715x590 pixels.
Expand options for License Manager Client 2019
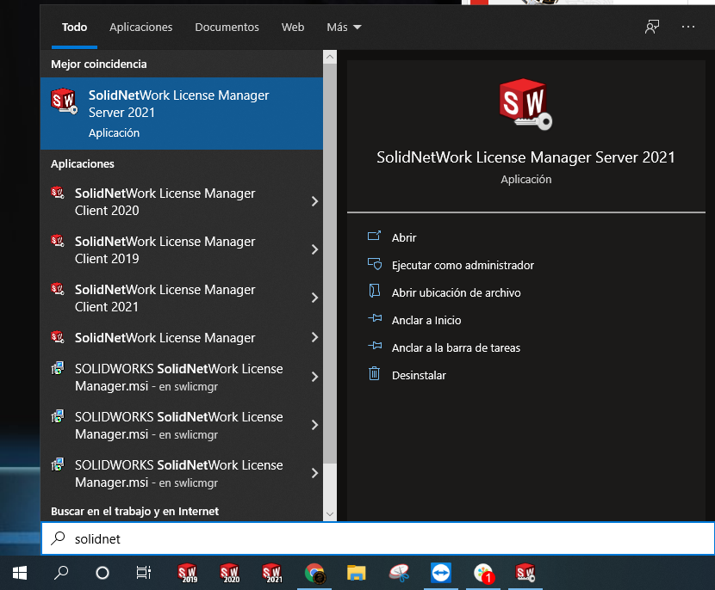tap(314, 249)
